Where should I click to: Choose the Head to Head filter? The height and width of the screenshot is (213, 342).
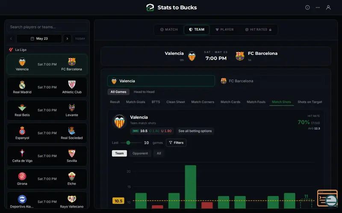(x=144, y=92)
